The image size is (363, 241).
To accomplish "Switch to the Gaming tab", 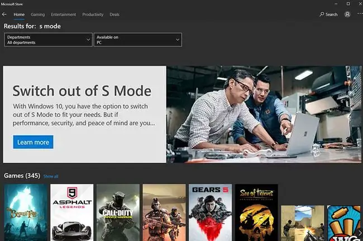I will pyautogui.click(x=38, y=14).
